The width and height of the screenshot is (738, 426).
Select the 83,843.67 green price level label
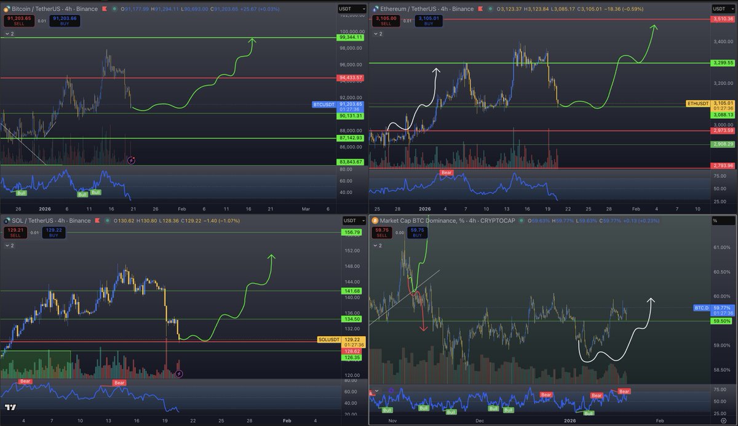pyautogui.click(x=351, y=161)
